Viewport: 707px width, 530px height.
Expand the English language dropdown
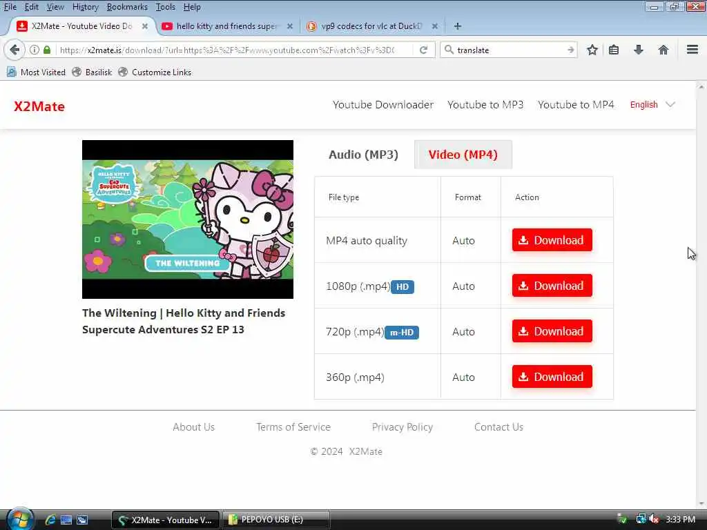(652, 105)
